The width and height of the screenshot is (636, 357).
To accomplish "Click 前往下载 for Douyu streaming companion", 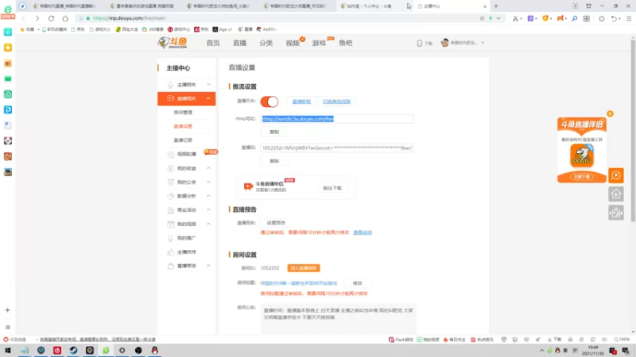I will coord(332,188).
